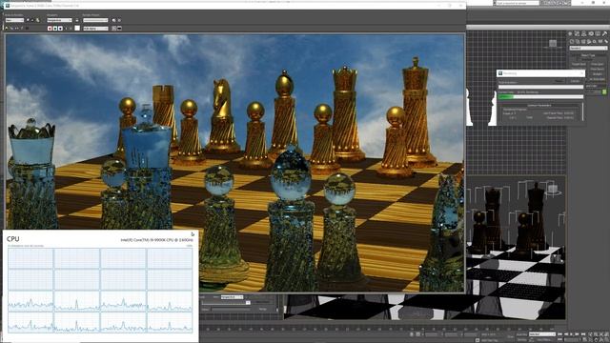Click the Rendering dialog scrollbar
Screen dimensions: 610x343
(x=582, y=111)
